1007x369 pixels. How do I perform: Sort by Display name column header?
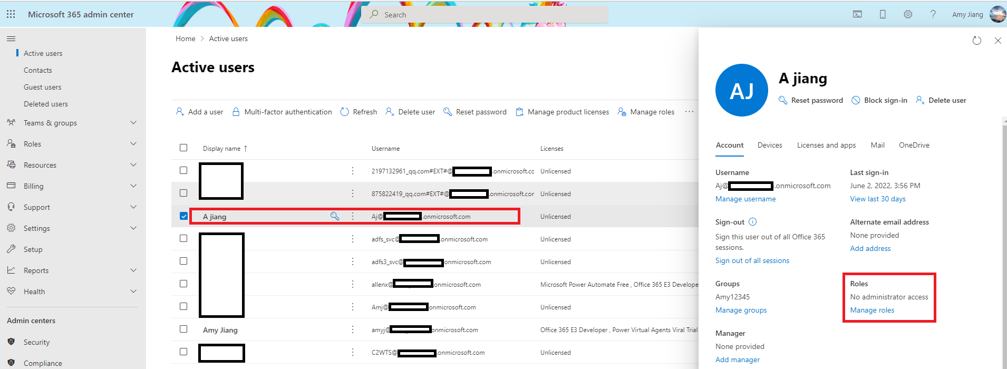[x=225, y=149]
